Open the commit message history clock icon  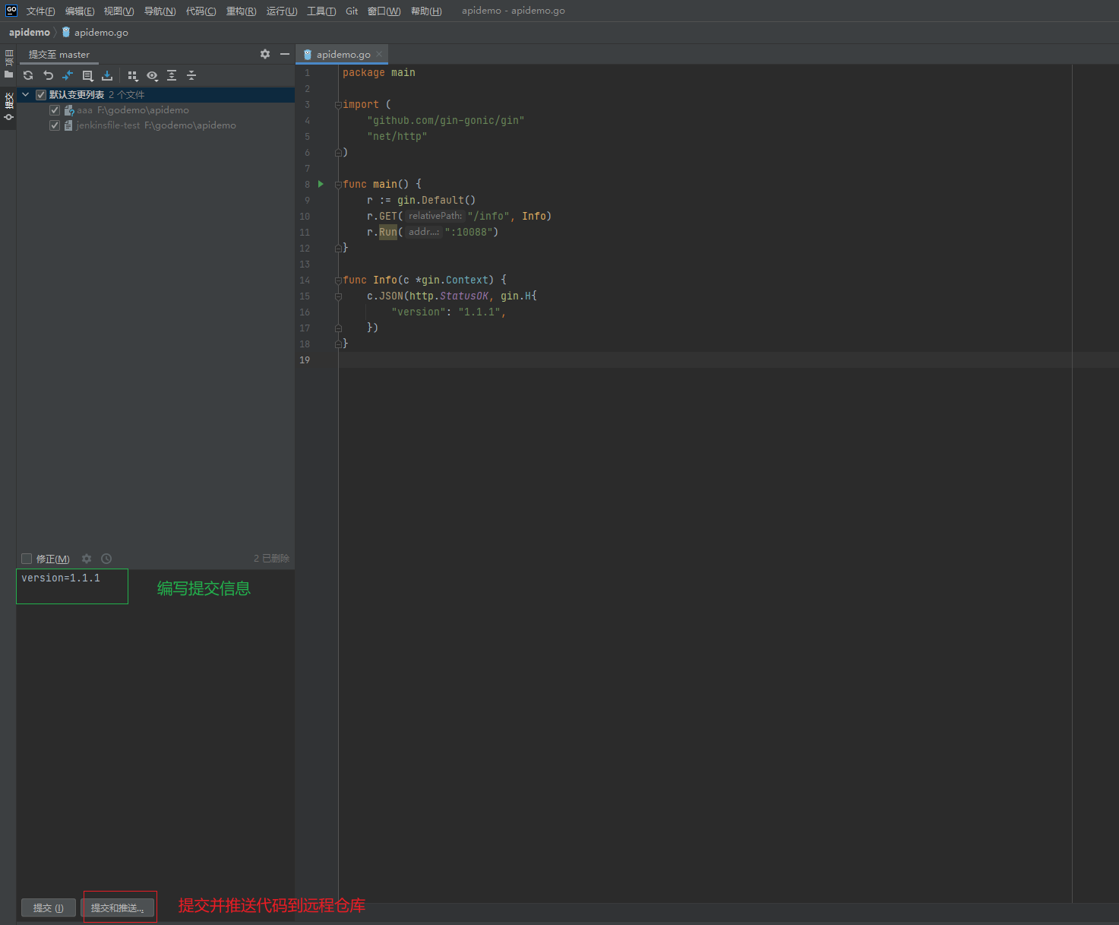tap(106, 559)
